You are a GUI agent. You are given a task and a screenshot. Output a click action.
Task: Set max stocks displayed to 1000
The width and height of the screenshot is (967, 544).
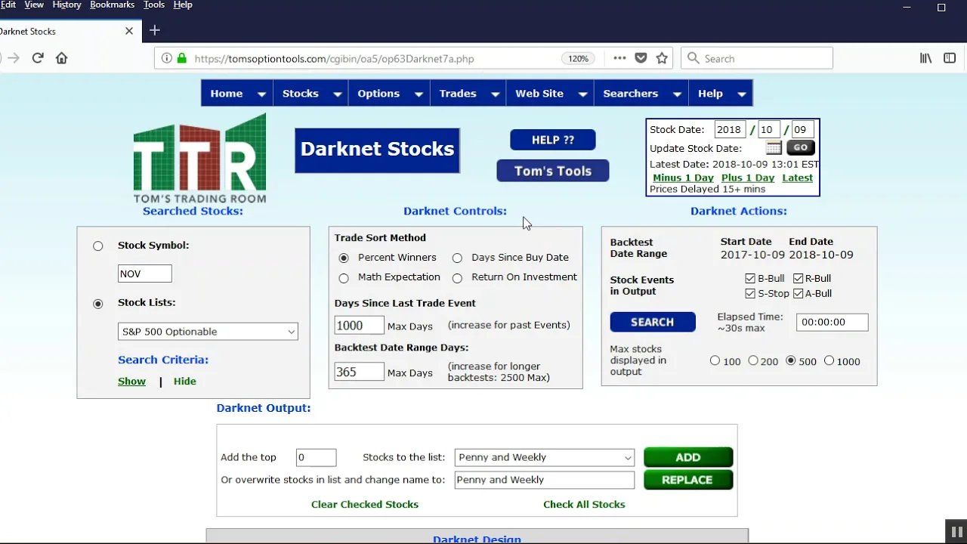click(x=829, y=361)
